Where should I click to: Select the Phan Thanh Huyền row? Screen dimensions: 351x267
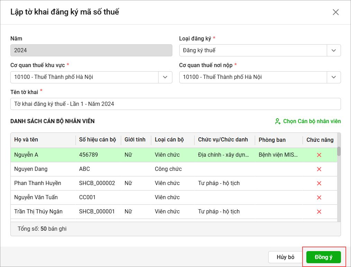coord(38,183)
